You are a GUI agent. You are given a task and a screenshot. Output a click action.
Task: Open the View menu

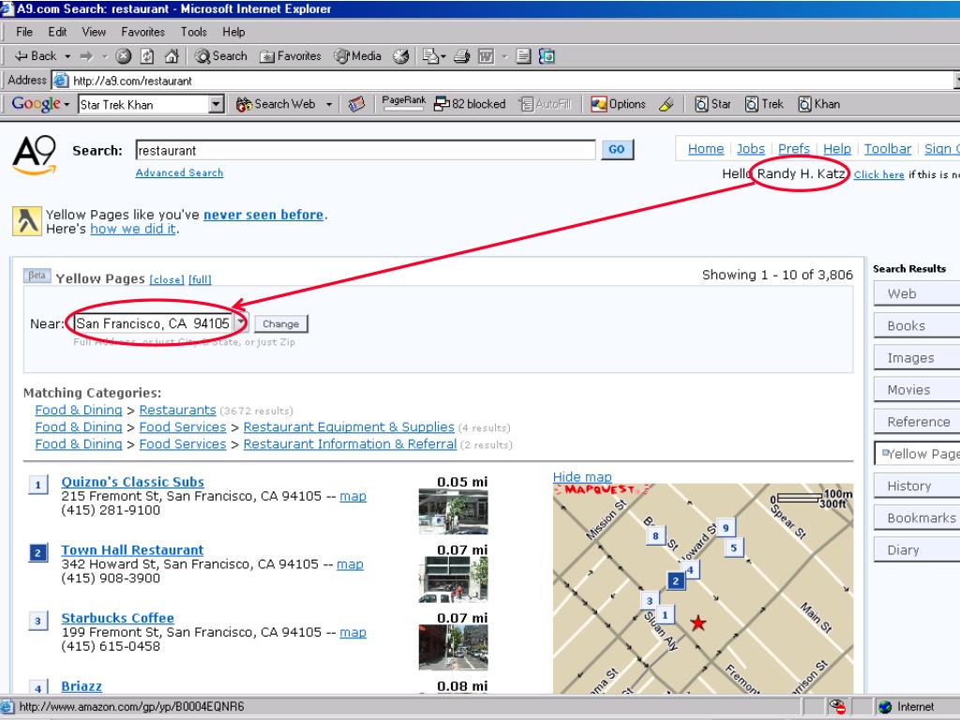[x=94, y=32]
